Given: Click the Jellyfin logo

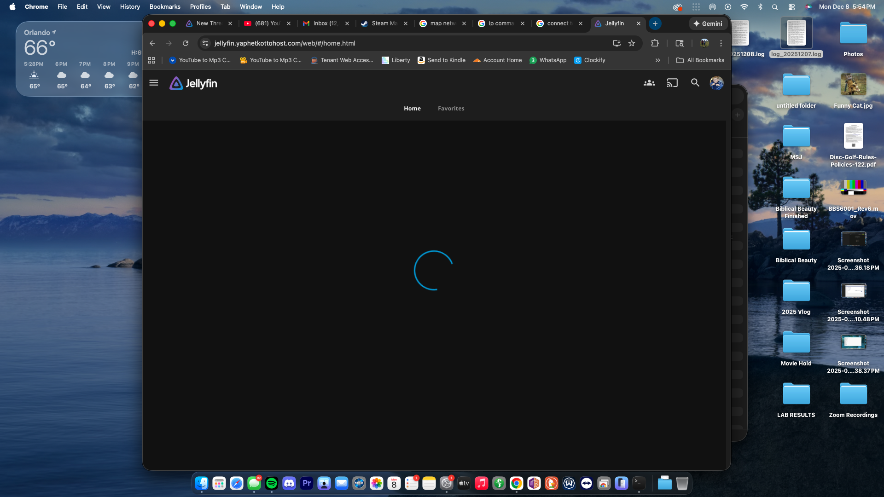Looking at the screenshot, I should [193, 83].
